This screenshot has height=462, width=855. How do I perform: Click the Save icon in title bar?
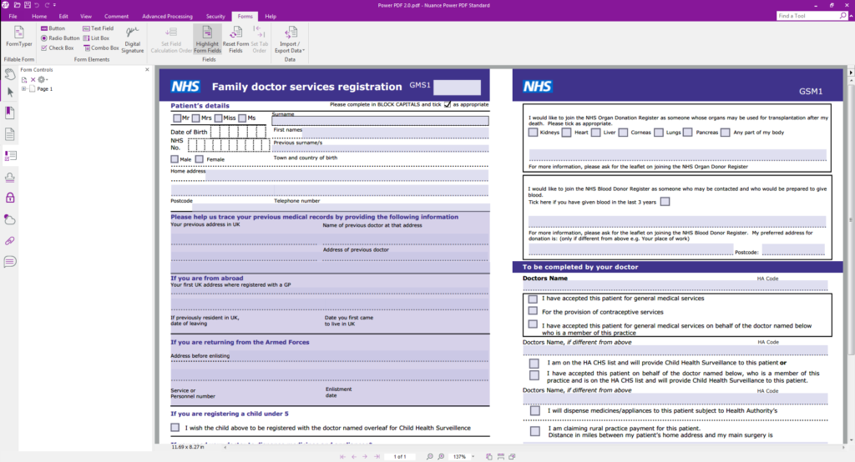pyautogui.click(x=28, y=5)
